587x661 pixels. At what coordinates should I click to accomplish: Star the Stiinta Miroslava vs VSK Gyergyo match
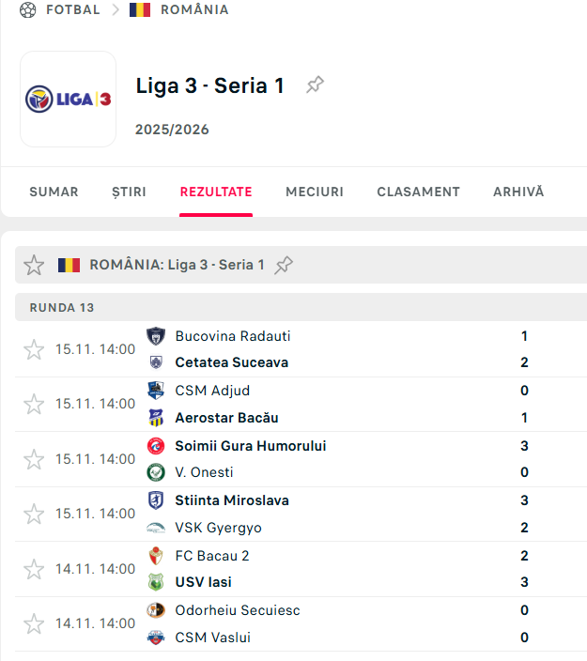[34, 514]
